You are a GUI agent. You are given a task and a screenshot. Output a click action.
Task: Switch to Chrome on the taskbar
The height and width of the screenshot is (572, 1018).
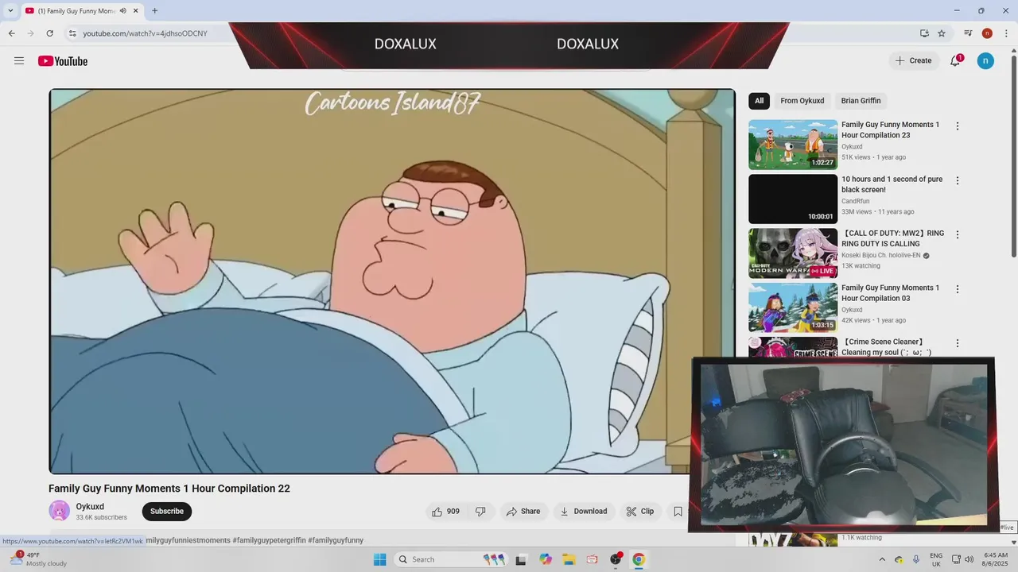[x=638, y=559]
